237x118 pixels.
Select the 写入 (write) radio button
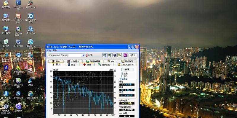pos(122,76)
